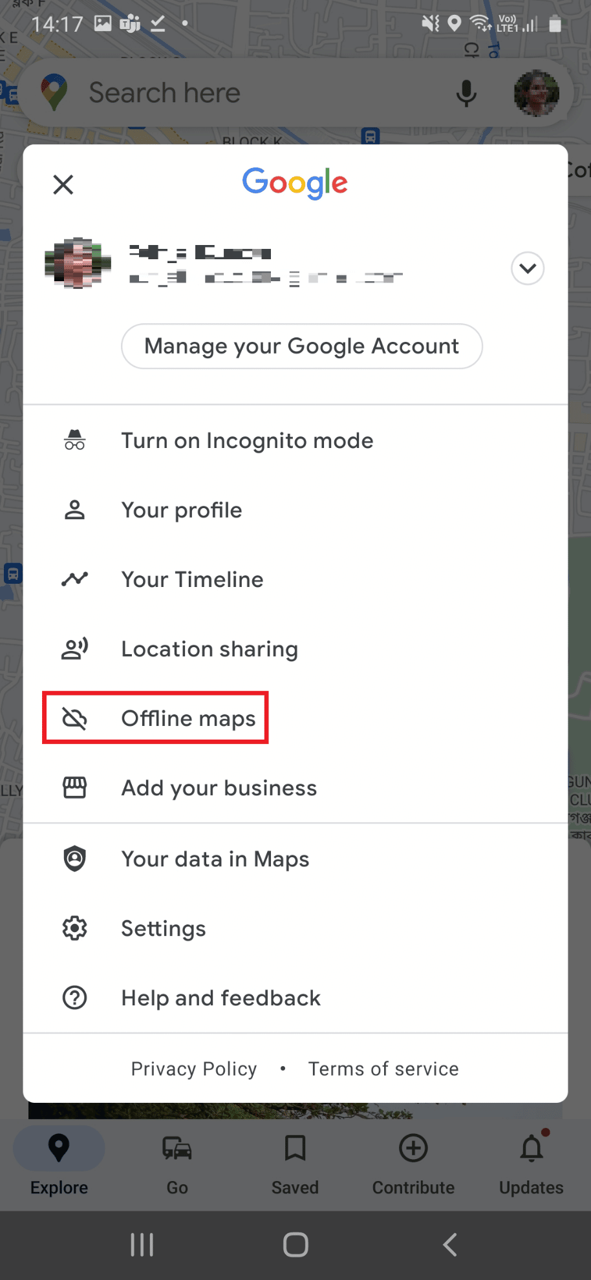Viewport: 591px width, 1280px height.
Task: Tap the Wi-Fi icon in status bar
Action: 480,24
